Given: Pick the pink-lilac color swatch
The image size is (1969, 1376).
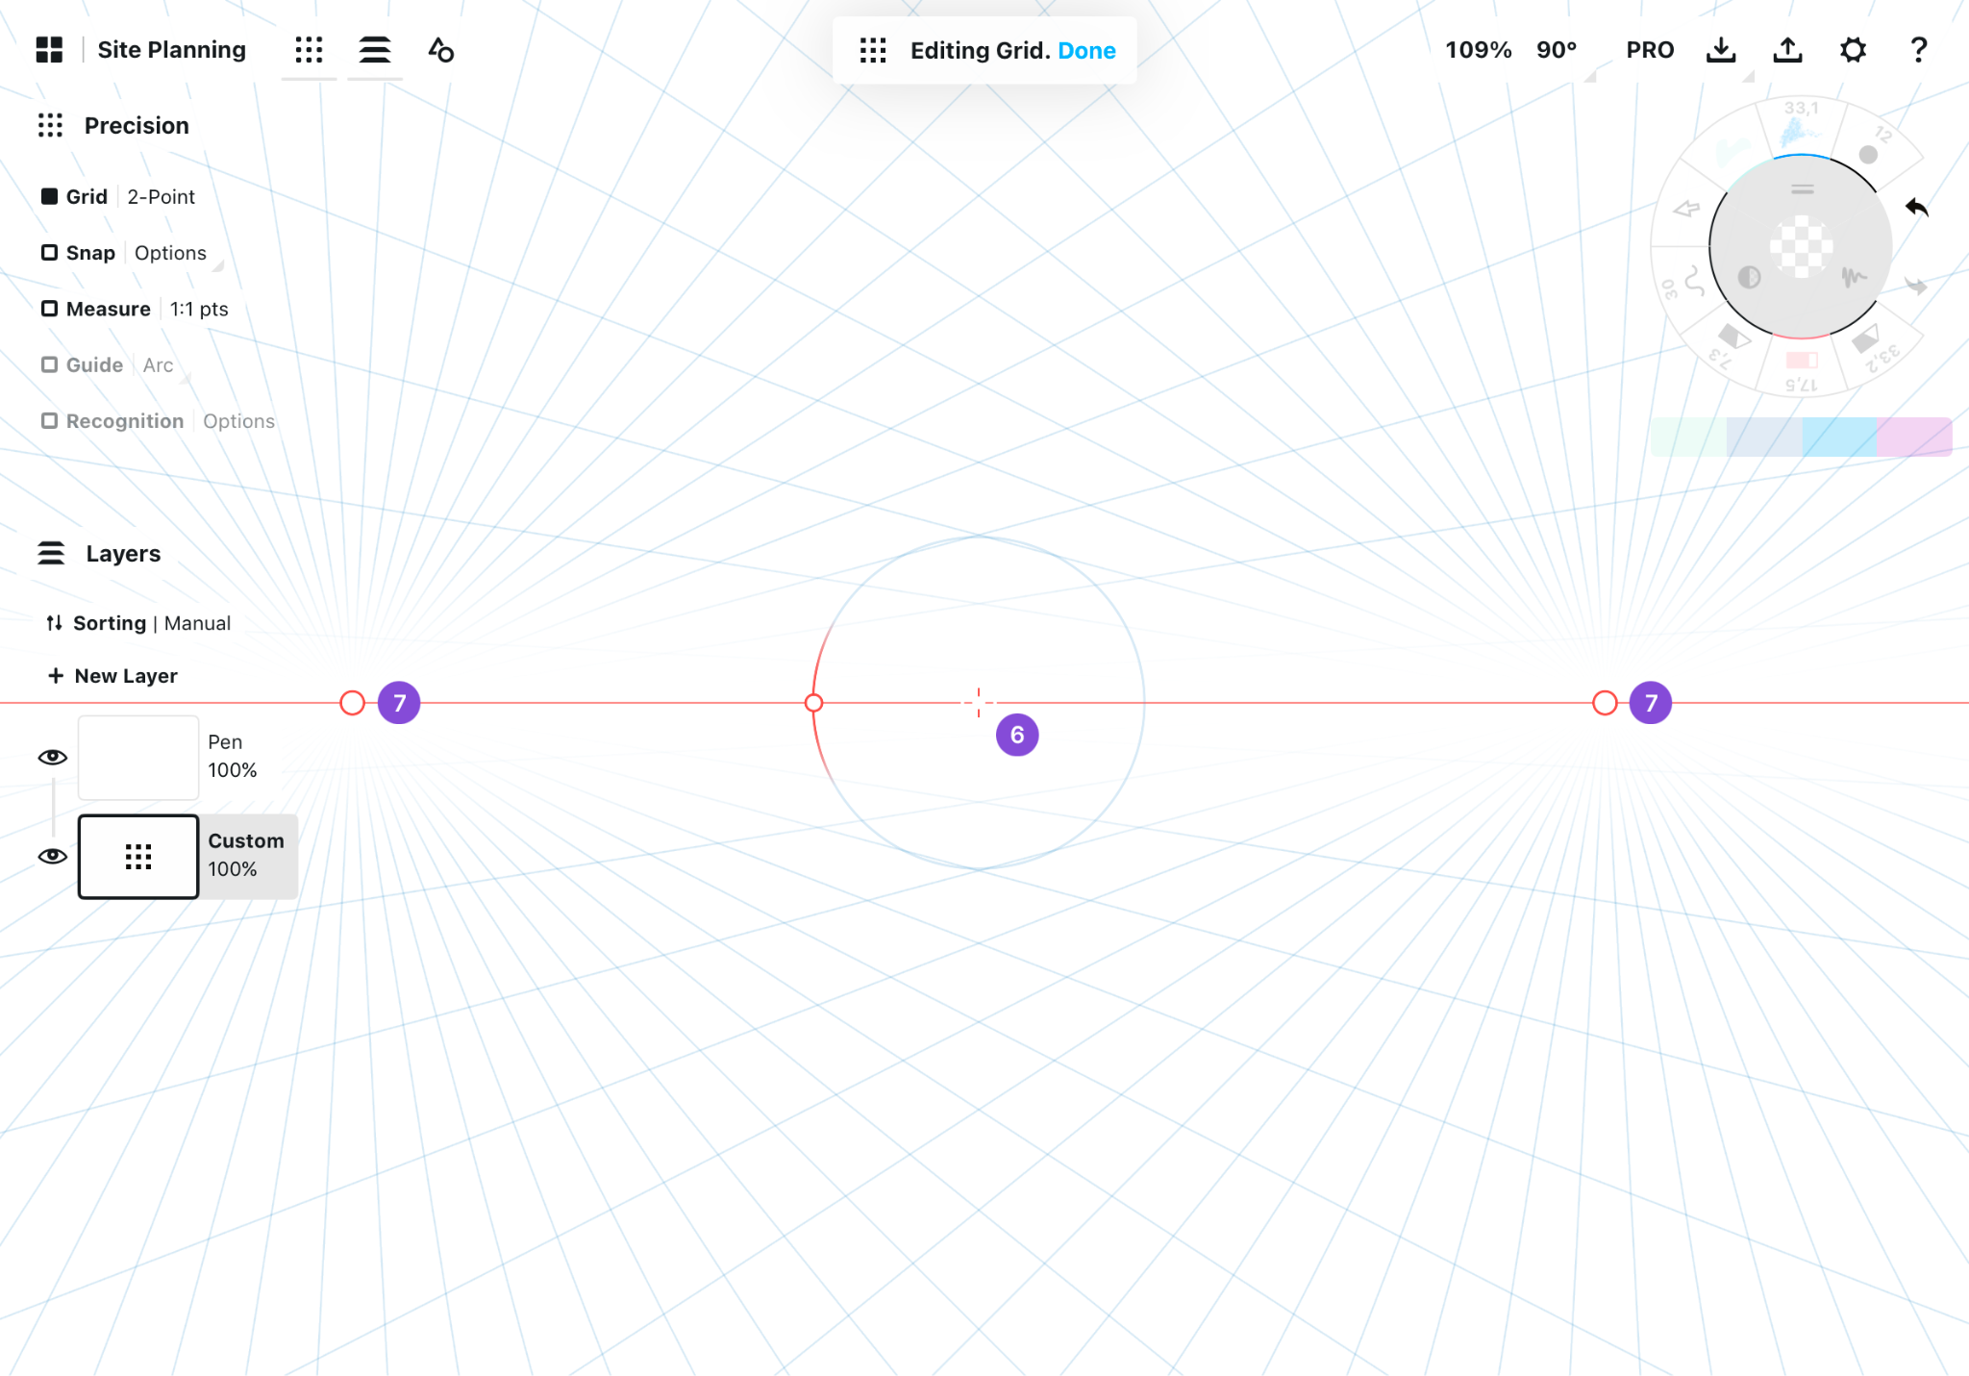Looking at the screenshot, I should coord(1914,437).
